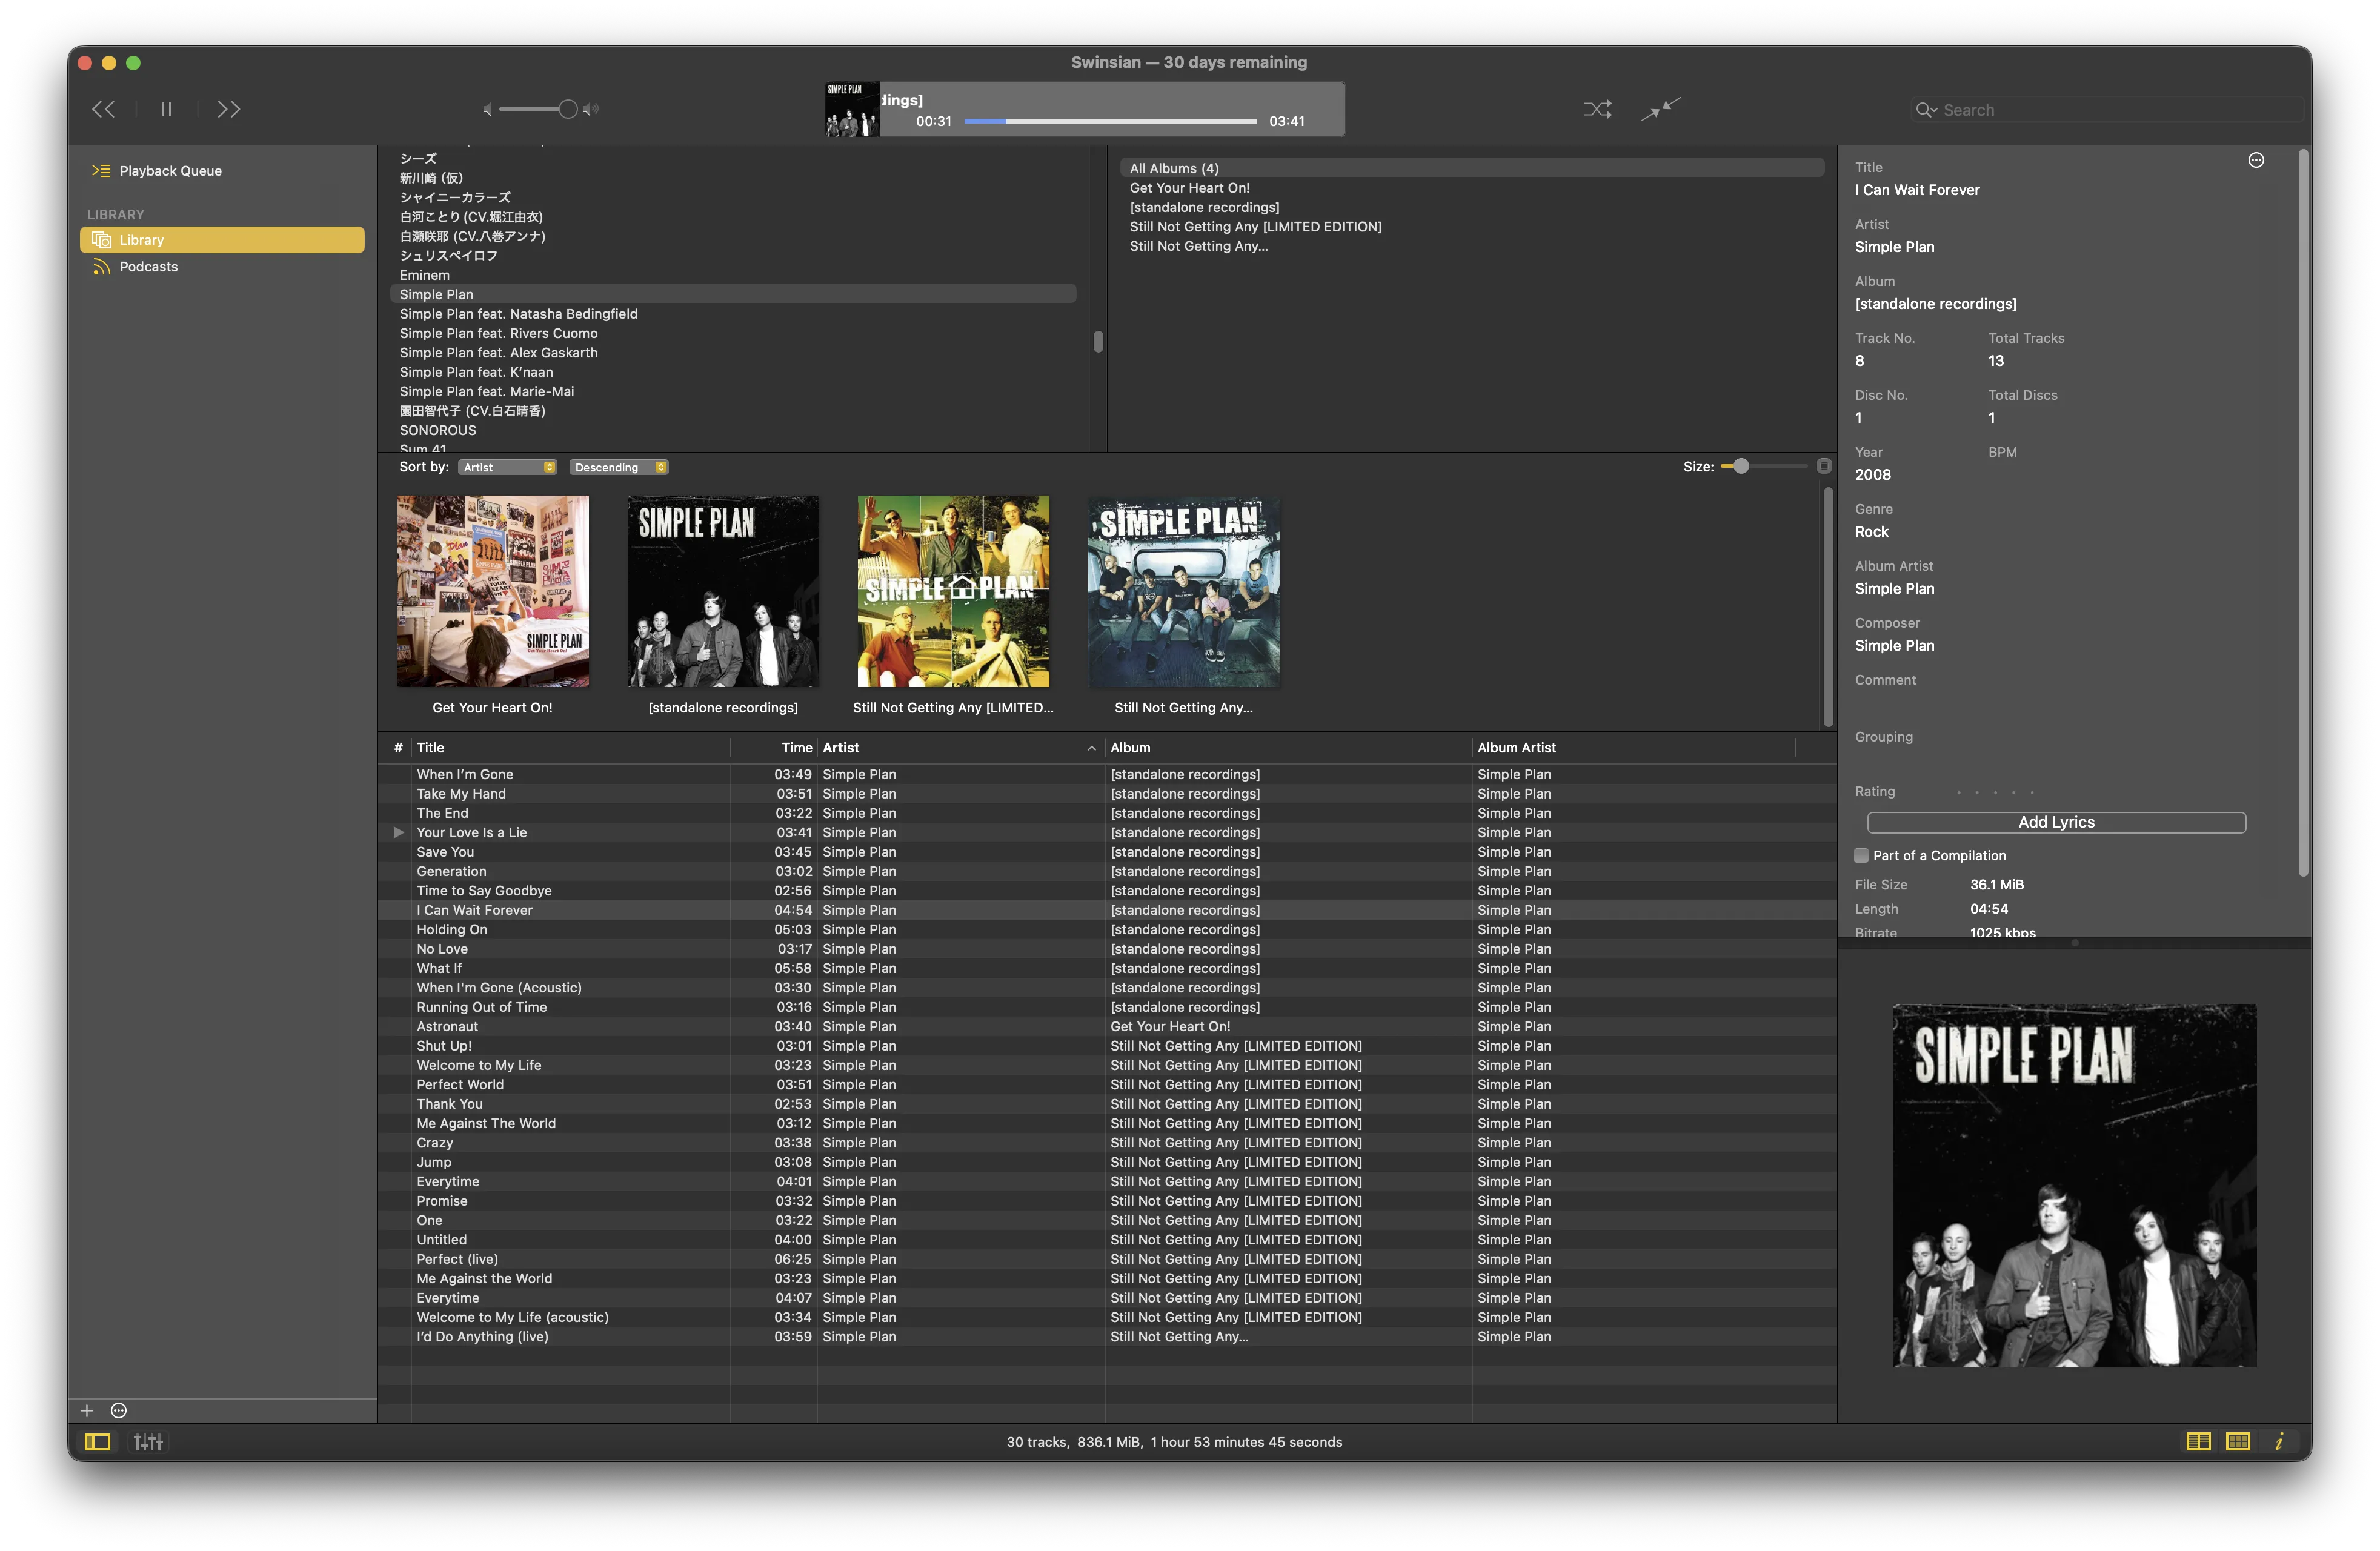The width and height of the screenshot is (2380, 1551).
Task: Skip to the previous track
Action: [x=103, y=109]
